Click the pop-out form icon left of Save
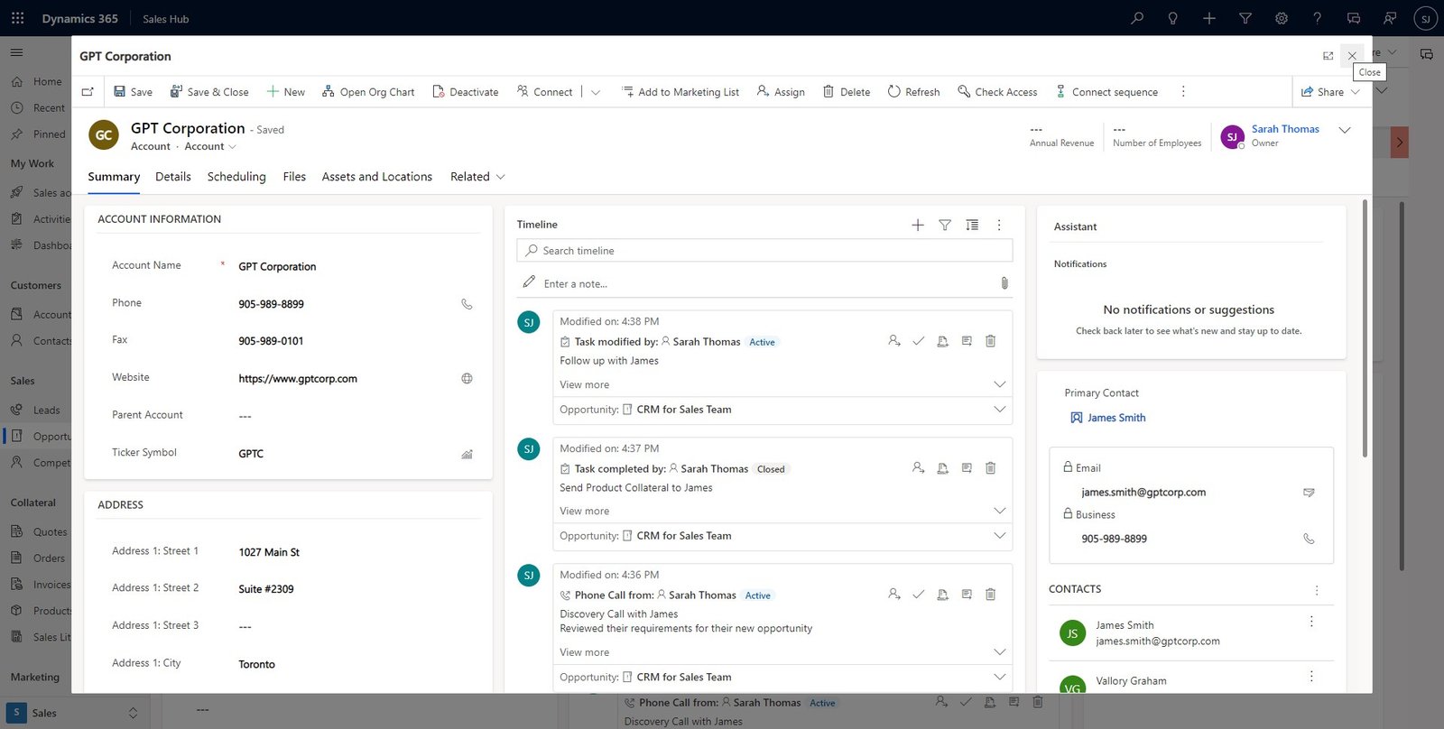 point(88,92)
